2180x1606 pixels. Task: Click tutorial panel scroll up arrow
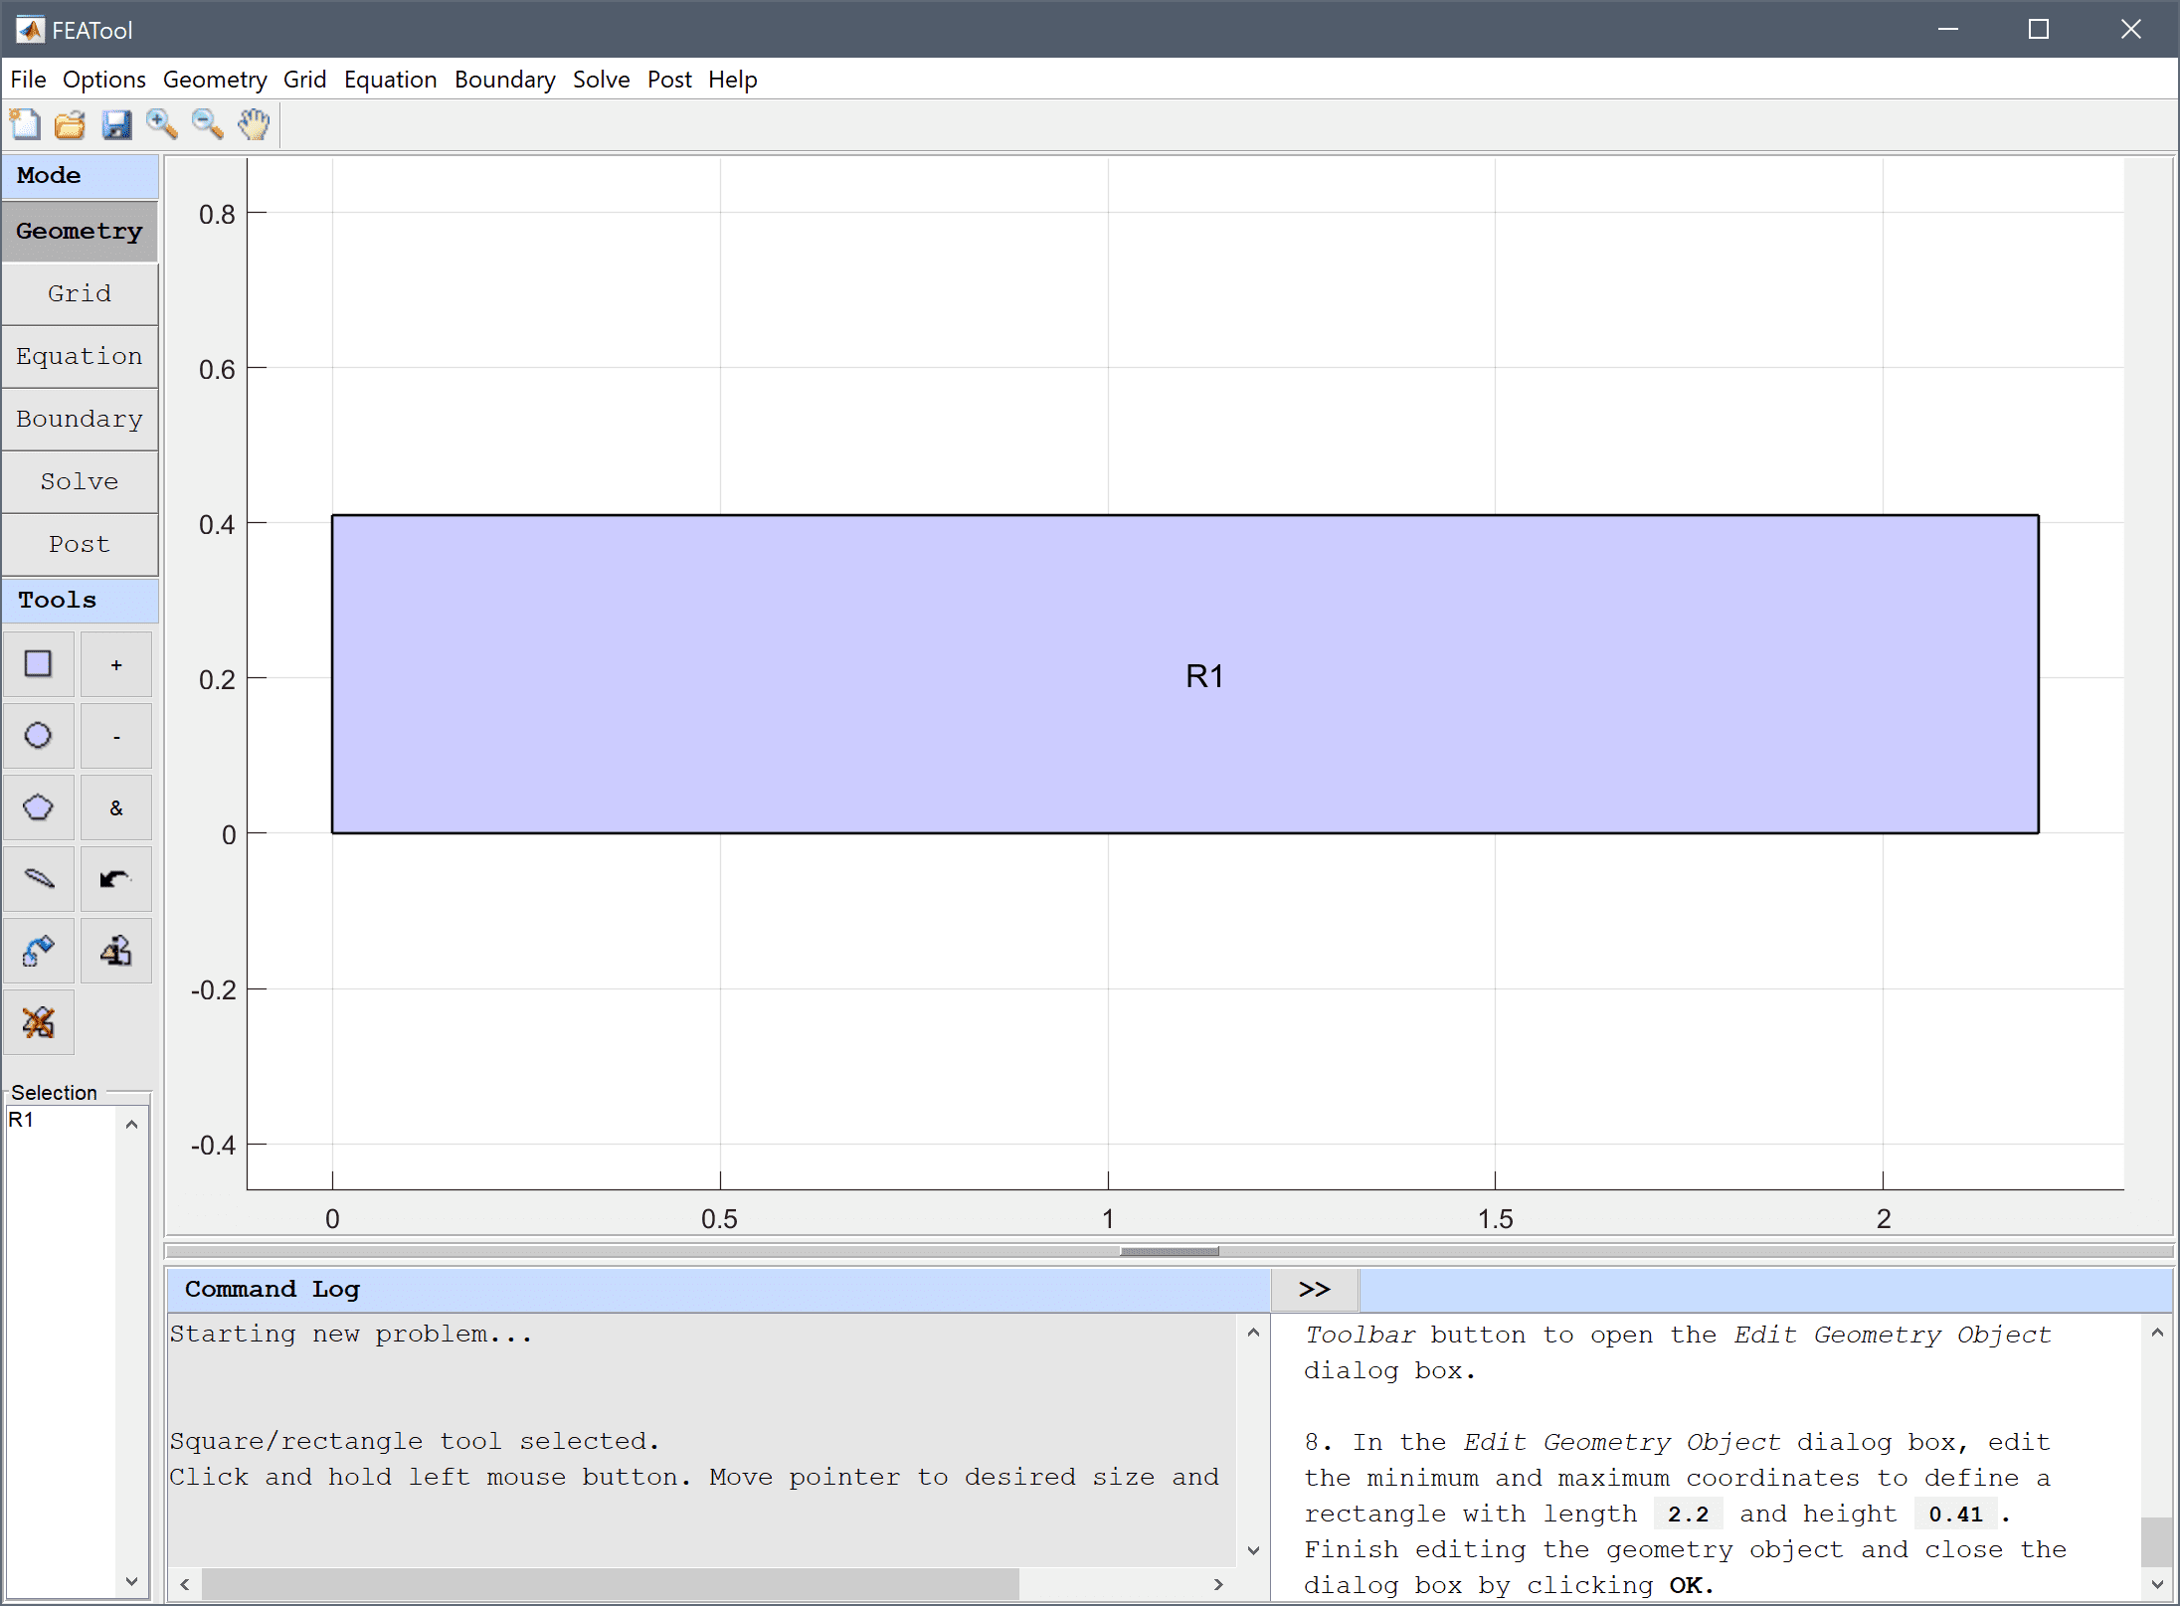click(x=2157, y=1333)
